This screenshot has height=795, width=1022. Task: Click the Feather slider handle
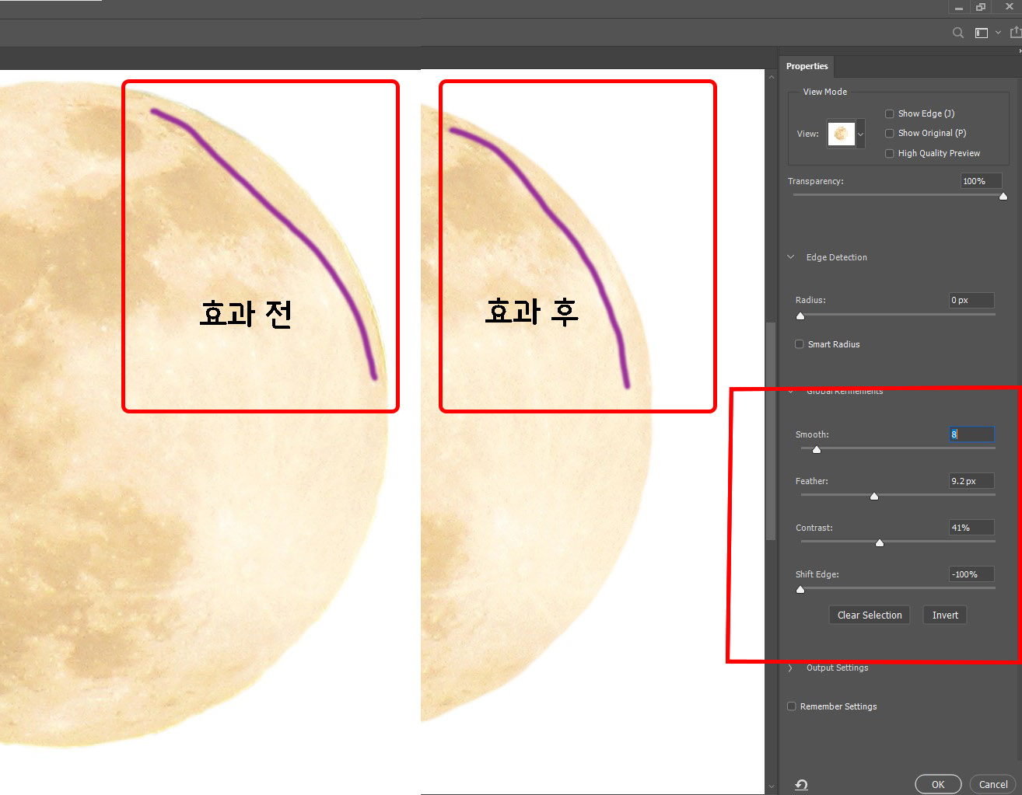[874, 496]
